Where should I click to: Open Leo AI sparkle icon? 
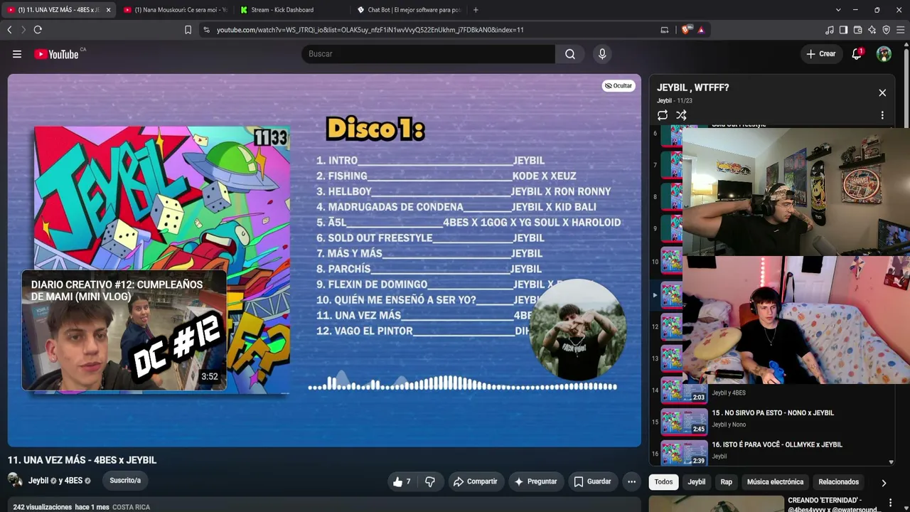tap(872, 30)
